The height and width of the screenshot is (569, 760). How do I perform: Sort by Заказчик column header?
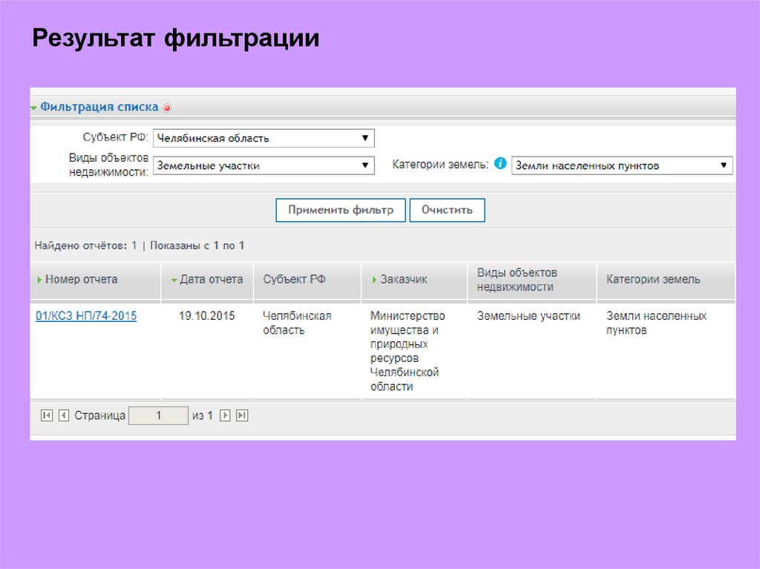403,280
